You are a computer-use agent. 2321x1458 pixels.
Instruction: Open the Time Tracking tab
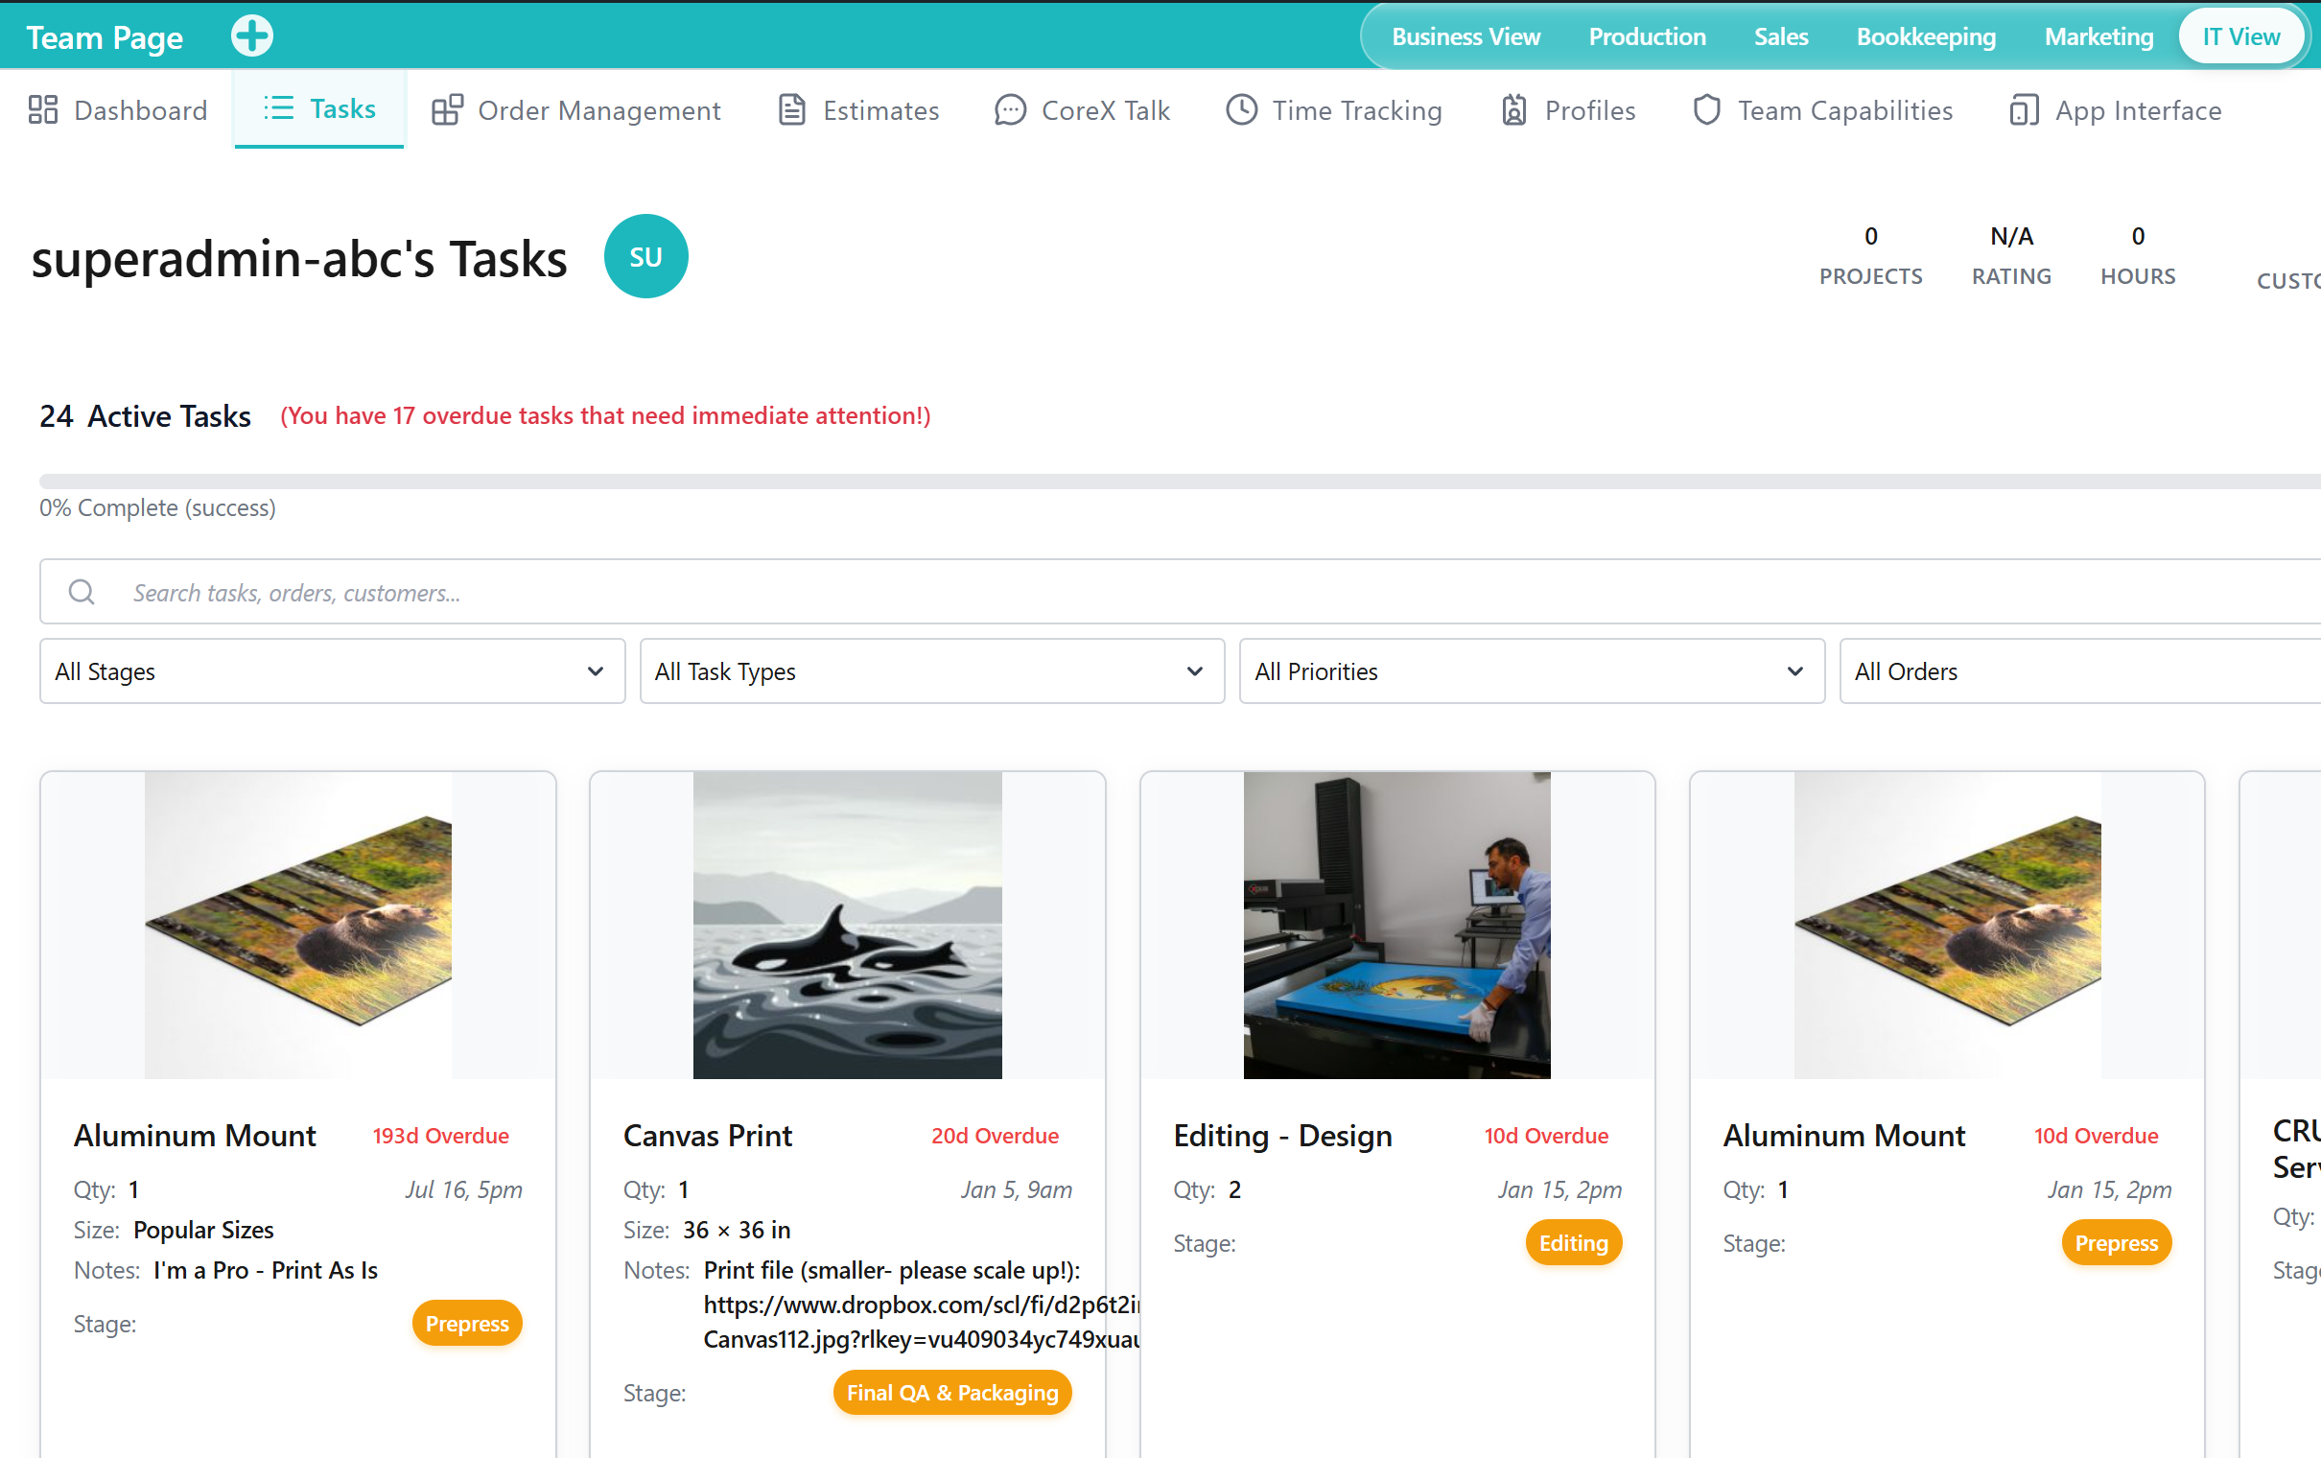click(1334, 110)
